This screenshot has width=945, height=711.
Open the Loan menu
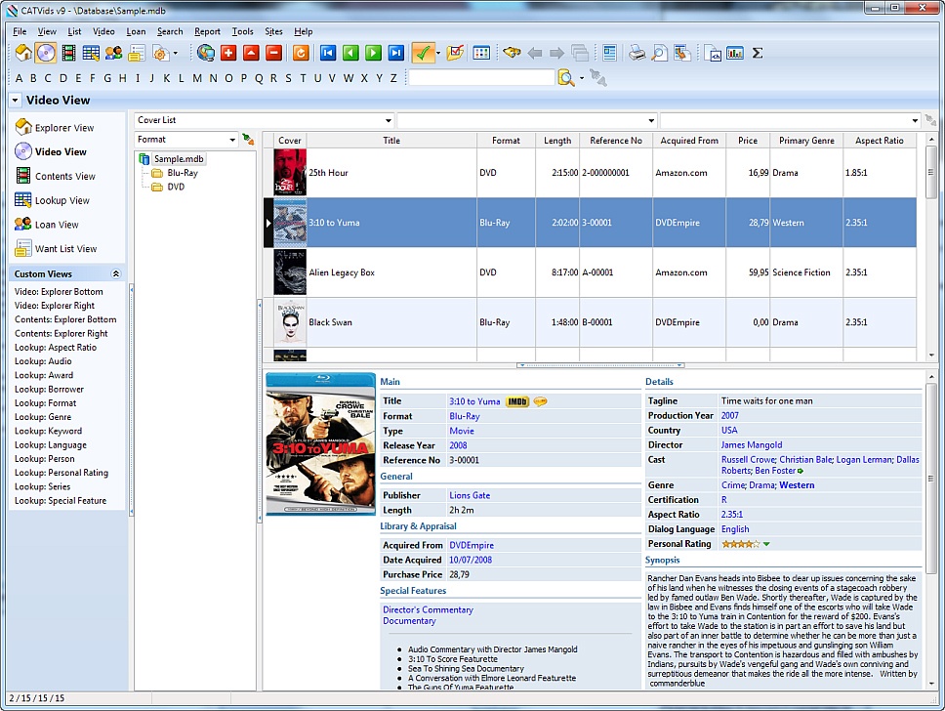(x=136, y=31)
